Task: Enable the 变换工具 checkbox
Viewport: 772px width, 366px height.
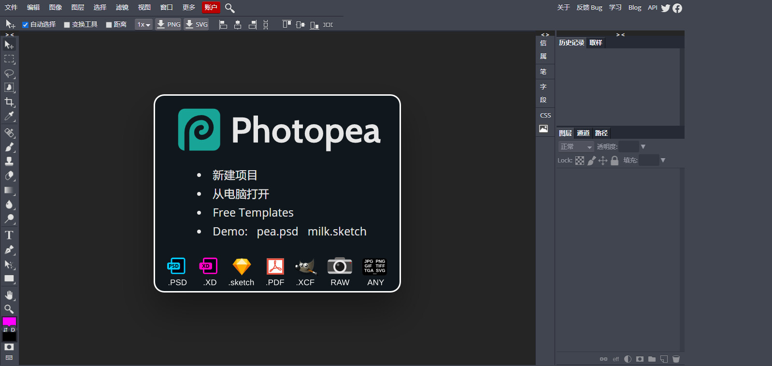Action: point(67,25)
